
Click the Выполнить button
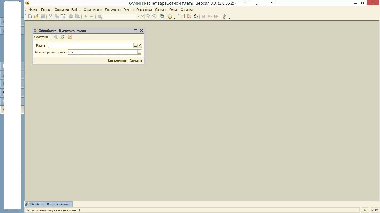117,60
